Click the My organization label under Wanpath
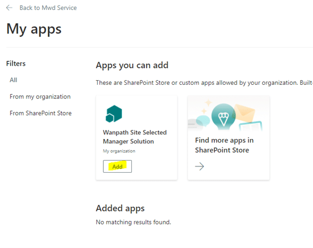The image size is (313, 248). tap(119, 151)
